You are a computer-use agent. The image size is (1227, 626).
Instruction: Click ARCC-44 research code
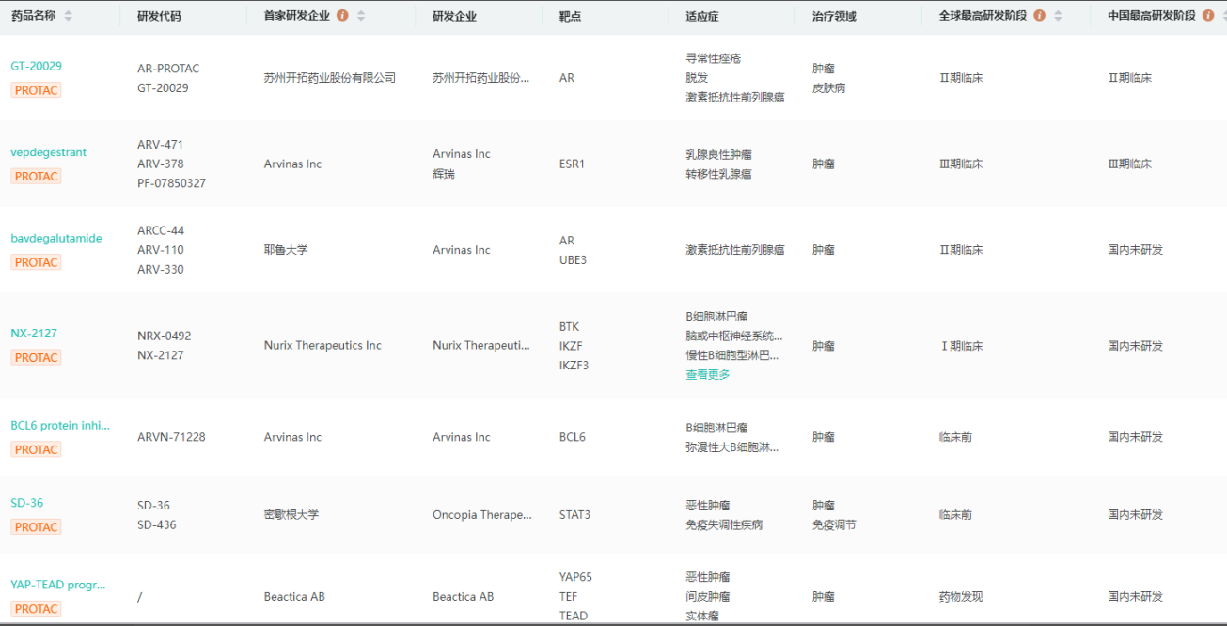[161, 231]
